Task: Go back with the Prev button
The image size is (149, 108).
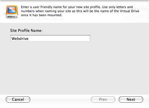Action: coord(103,99)
